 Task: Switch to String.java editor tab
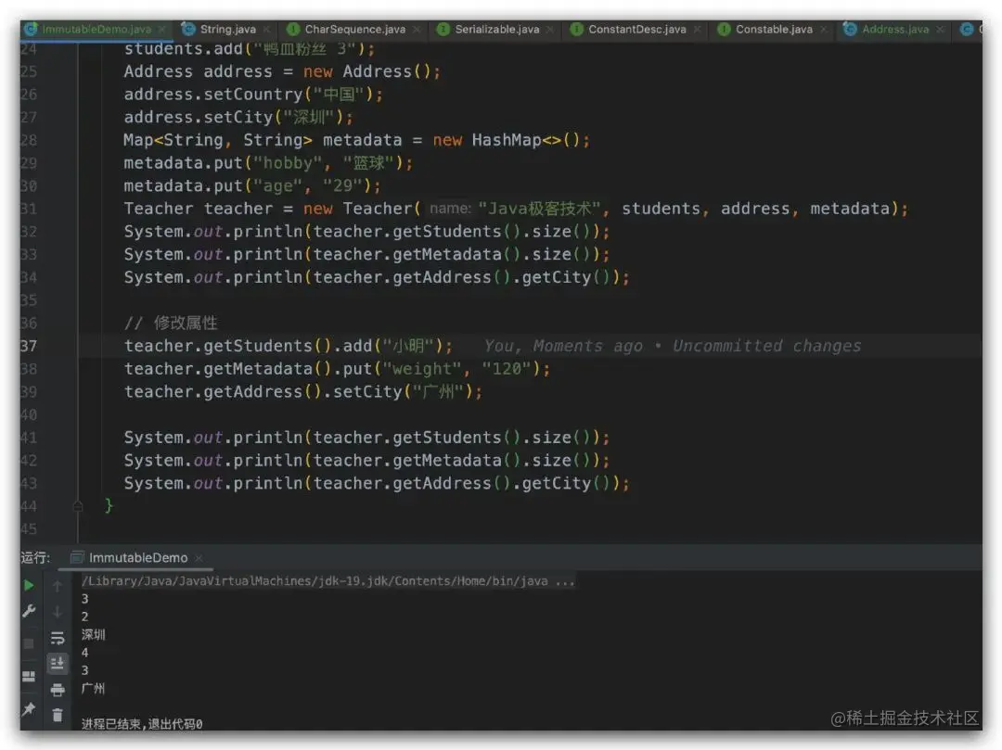(x=227, y=30)
